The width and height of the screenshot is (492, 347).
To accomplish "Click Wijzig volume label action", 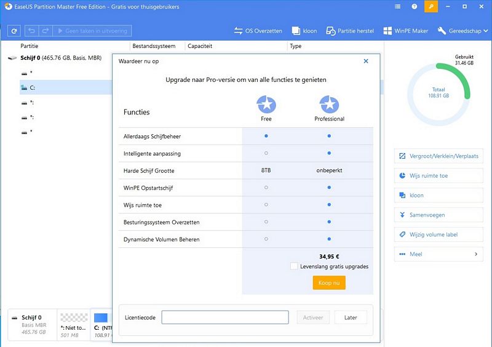I will coord(438,234).
